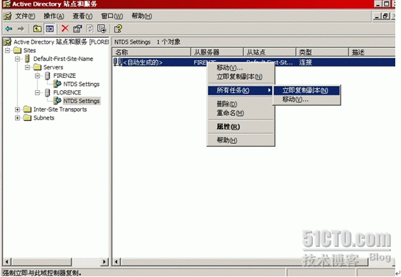Open the 操作(A) menu
Image resolution: width=401 pixels, height=277 pixels.
click(54, 16)
